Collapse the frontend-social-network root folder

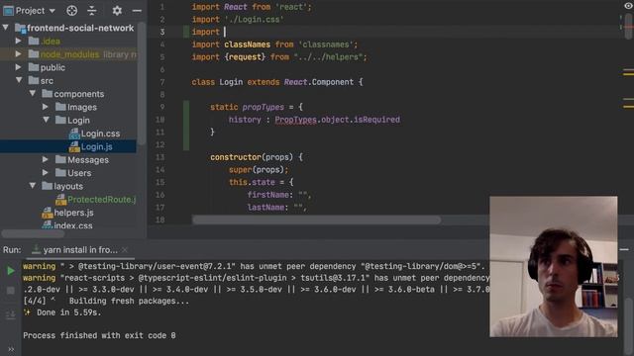(x=6, y=28)
